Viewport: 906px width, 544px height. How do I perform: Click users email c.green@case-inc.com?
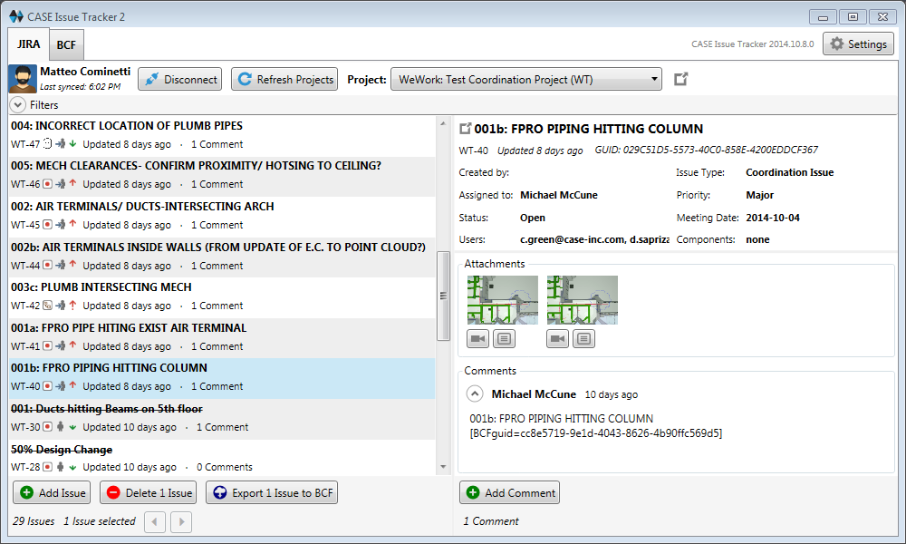tap(572, 239)
